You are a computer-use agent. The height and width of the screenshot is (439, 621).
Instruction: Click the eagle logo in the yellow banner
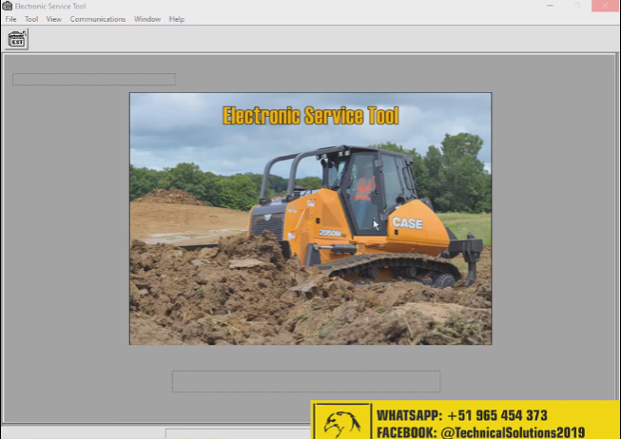[x=342, y=422]
